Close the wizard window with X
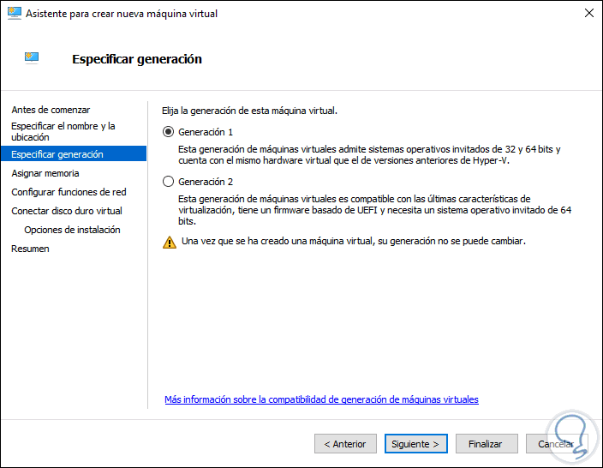The width and height of the screenshot is (603, 468). click(589, 14)
